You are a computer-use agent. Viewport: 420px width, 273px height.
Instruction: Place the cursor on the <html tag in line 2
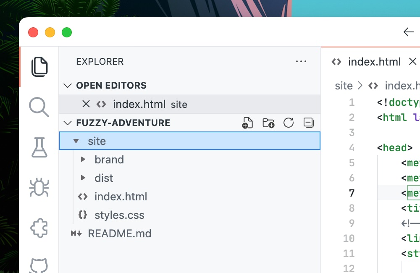391,117
